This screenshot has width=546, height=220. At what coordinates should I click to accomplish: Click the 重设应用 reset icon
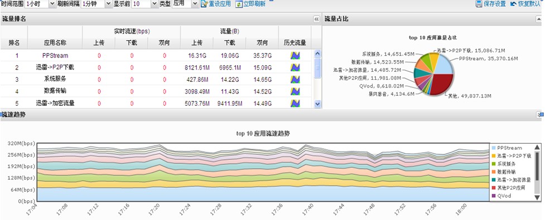click(x=205, y=4)
